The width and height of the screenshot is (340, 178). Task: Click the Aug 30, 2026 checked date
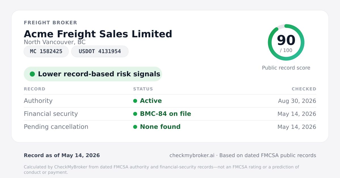tap(297, 101)
